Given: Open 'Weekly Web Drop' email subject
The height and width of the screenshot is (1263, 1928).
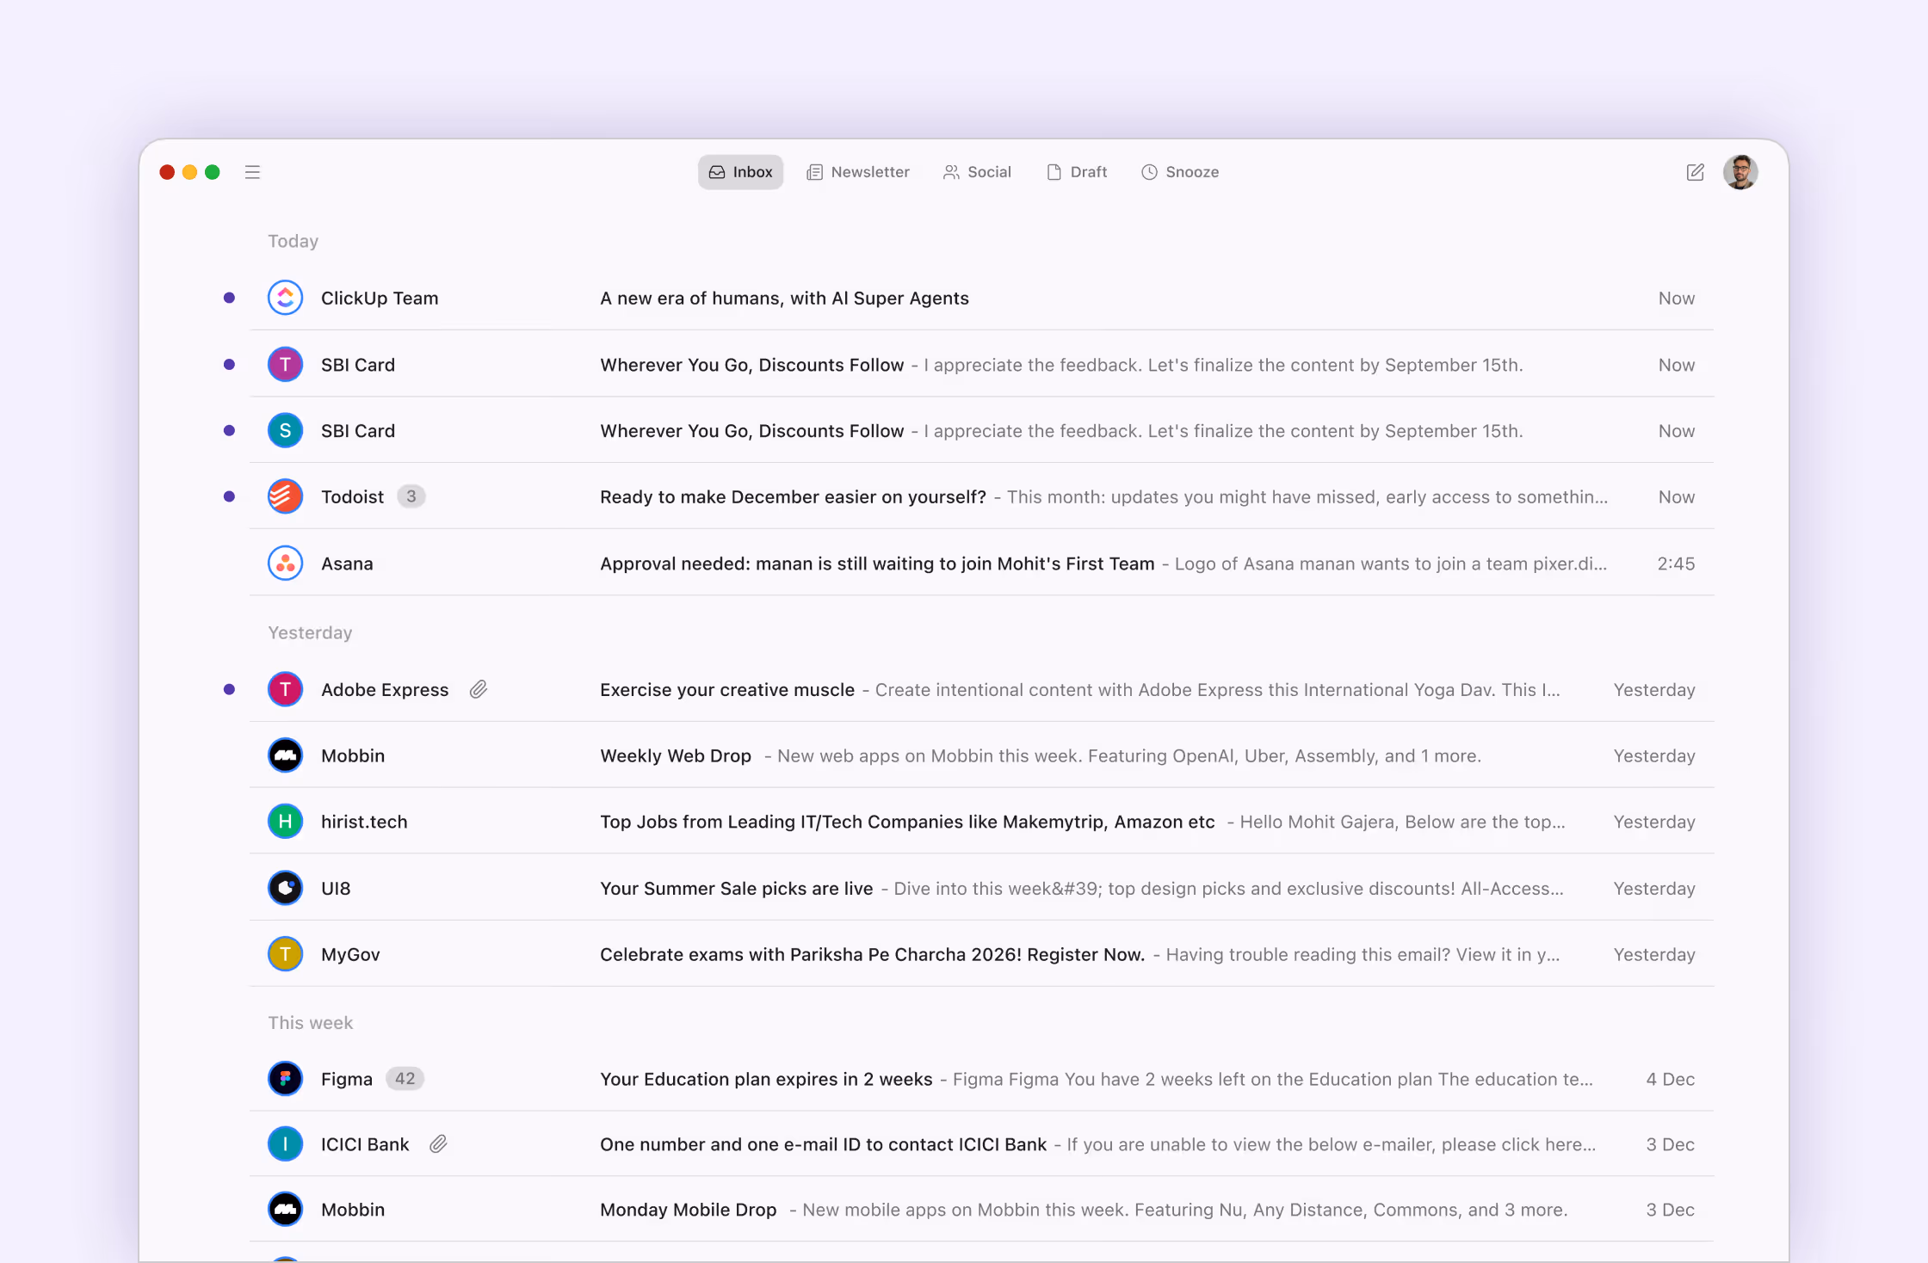Looking at the screenshot, I should click(676, 755).
